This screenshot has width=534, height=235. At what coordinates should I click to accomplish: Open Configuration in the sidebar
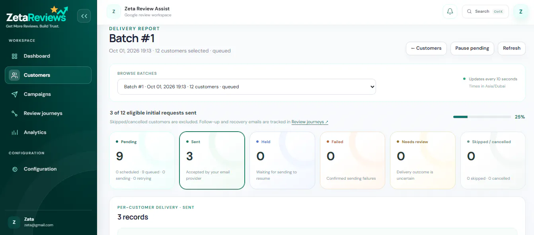pyautogui.click(x=48, y=169)
